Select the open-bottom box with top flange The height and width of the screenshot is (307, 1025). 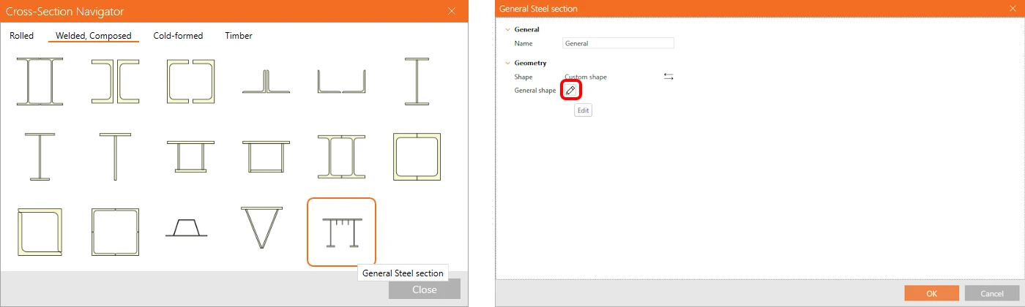[x=266, y=156]
